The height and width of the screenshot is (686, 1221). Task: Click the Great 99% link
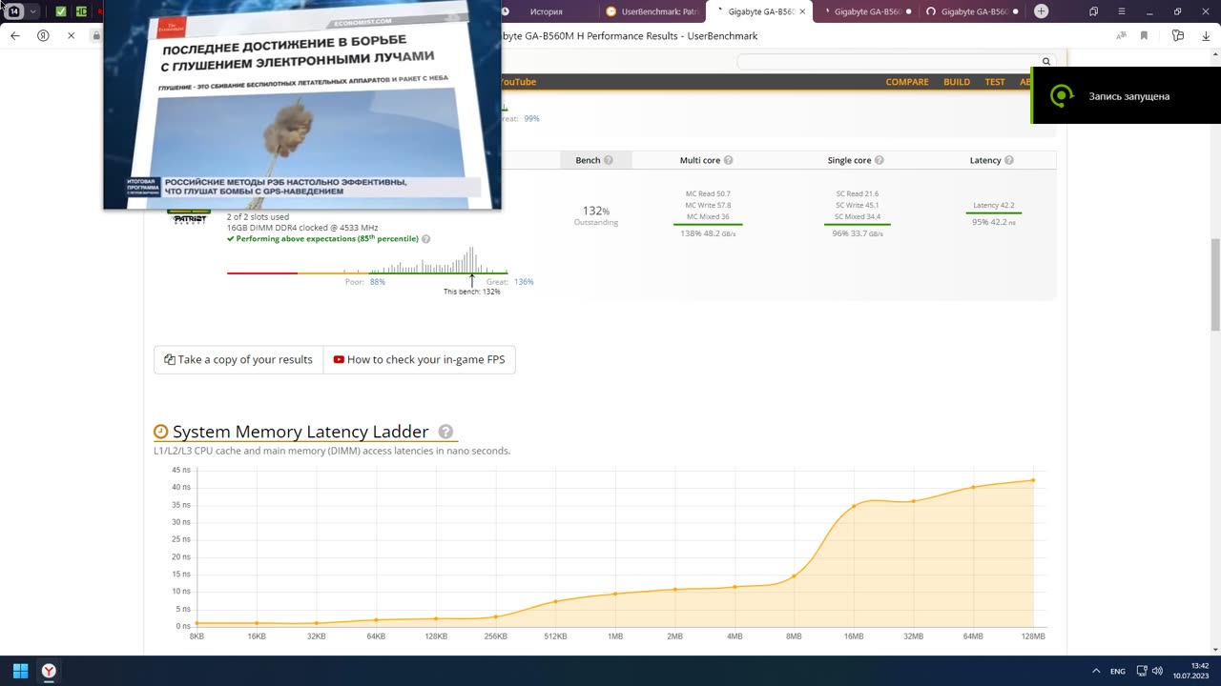click(x=531, y=119)
